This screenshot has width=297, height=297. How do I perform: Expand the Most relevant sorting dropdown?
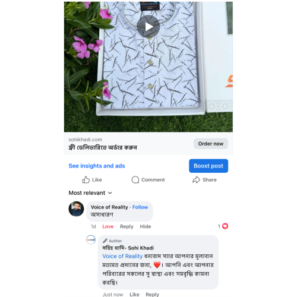90,193
